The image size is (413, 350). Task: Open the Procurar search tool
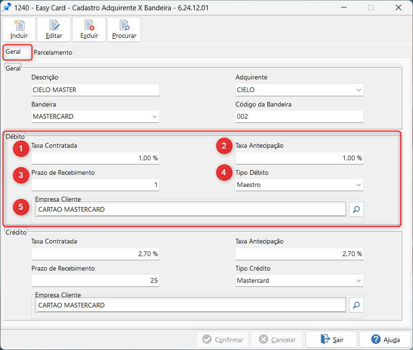click(x=124, y=29)
